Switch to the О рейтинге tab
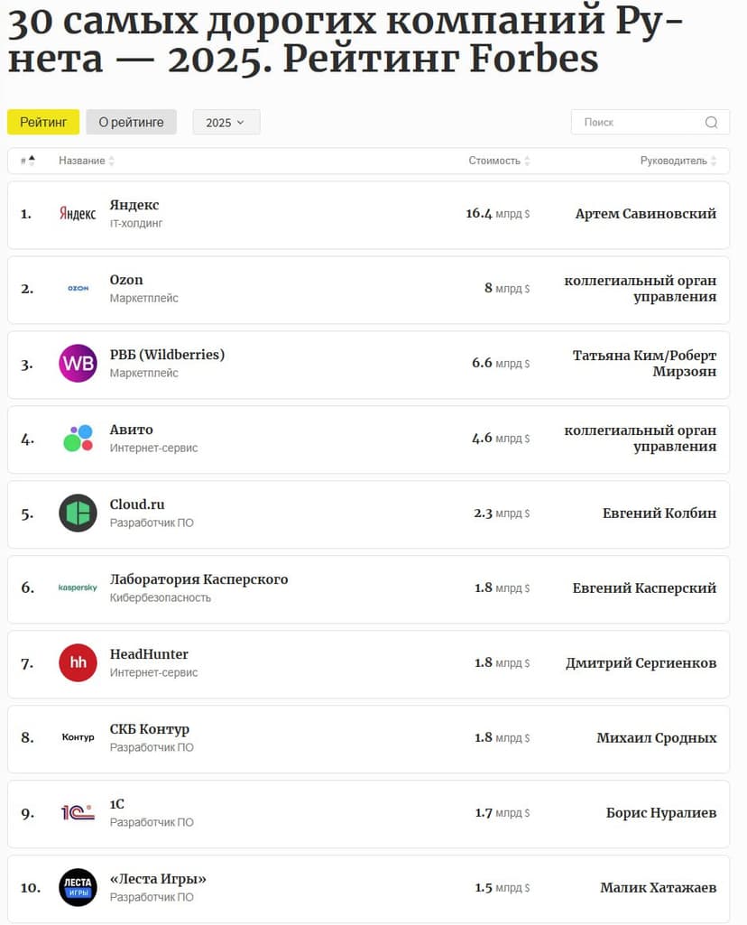The height and width of the screenshot is (925, 747). point(131,122)
